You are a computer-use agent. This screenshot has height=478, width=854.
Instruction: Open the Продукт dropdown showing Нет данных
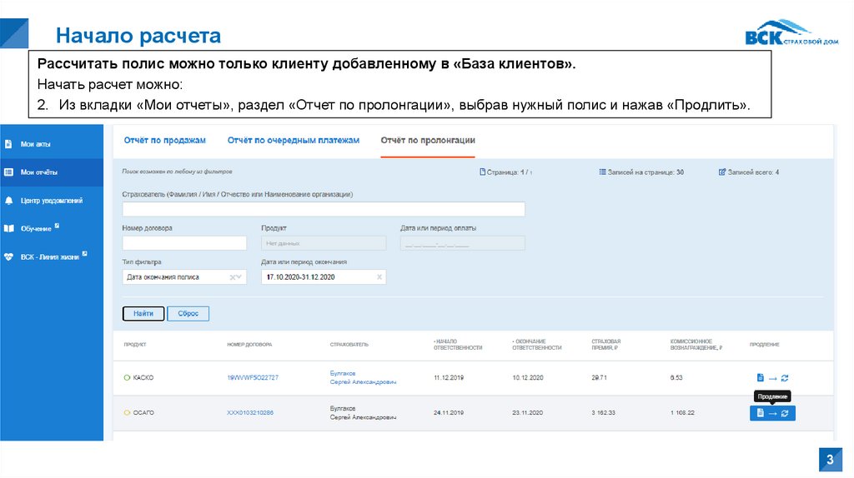tap(323, 243)
